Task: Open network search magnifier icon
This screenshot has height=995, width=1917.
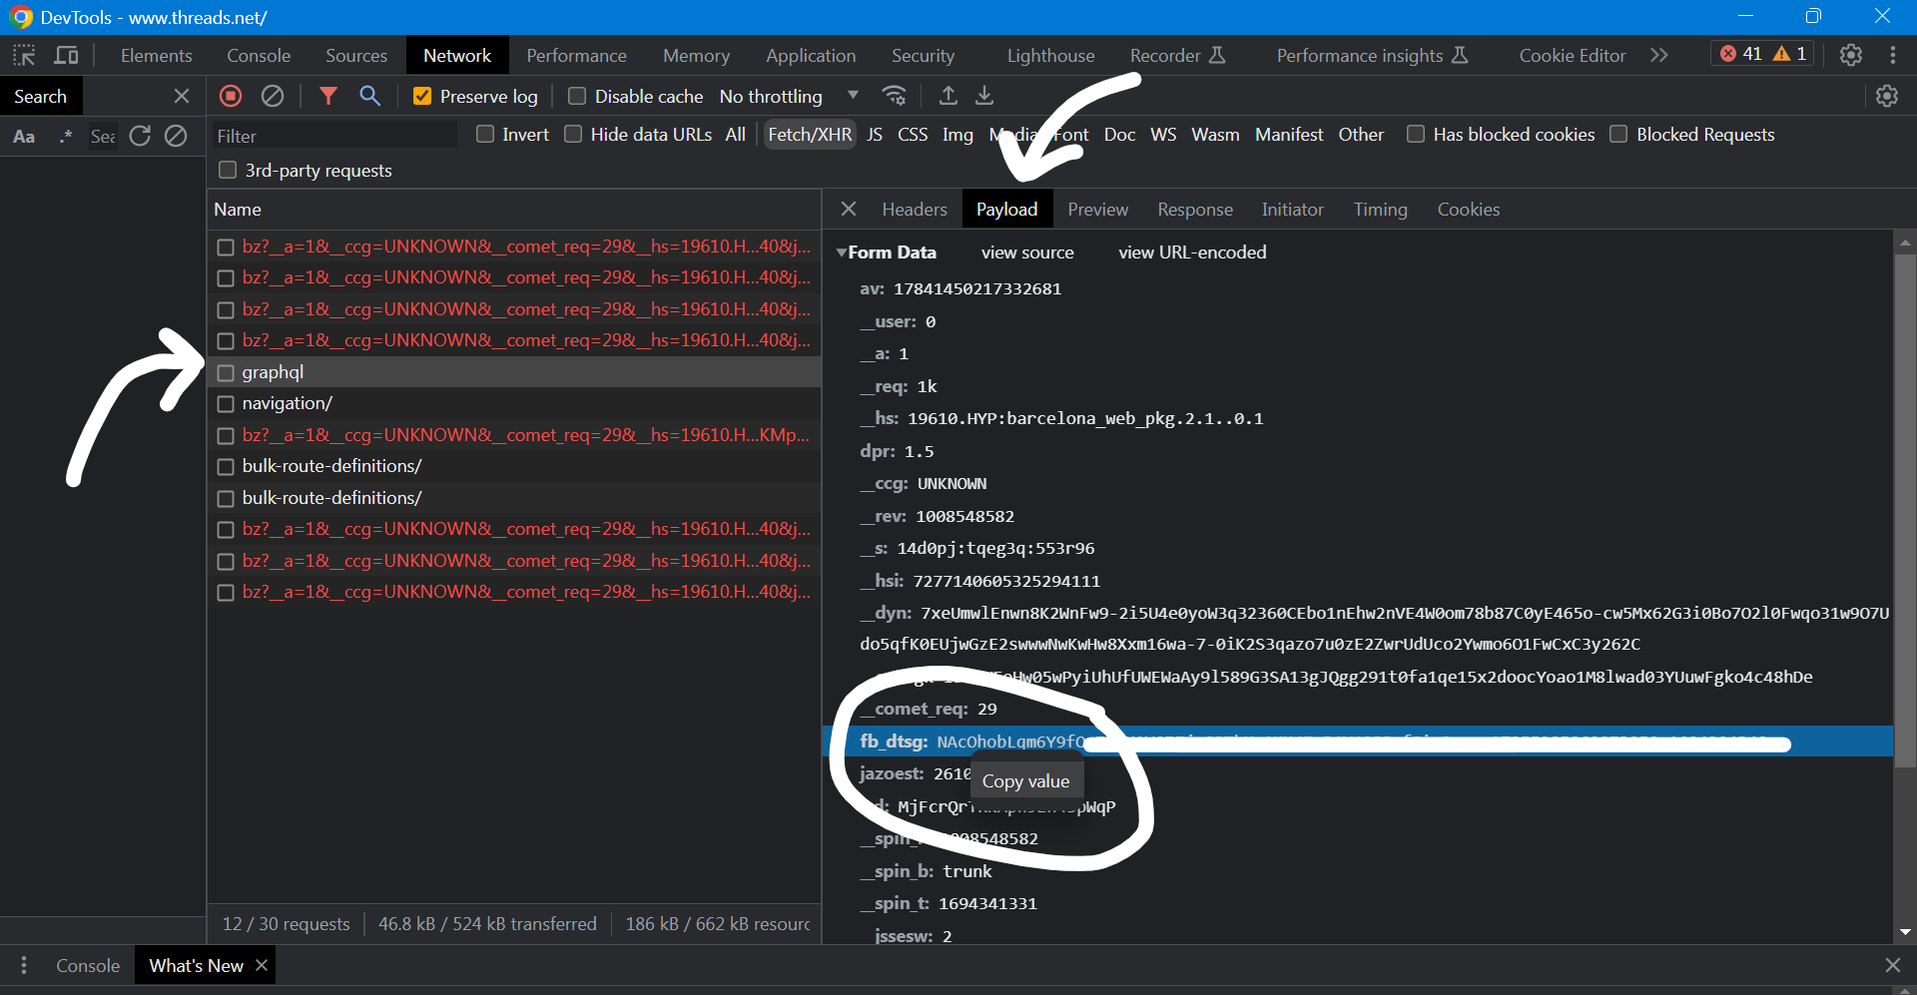Action: [370, 96]
